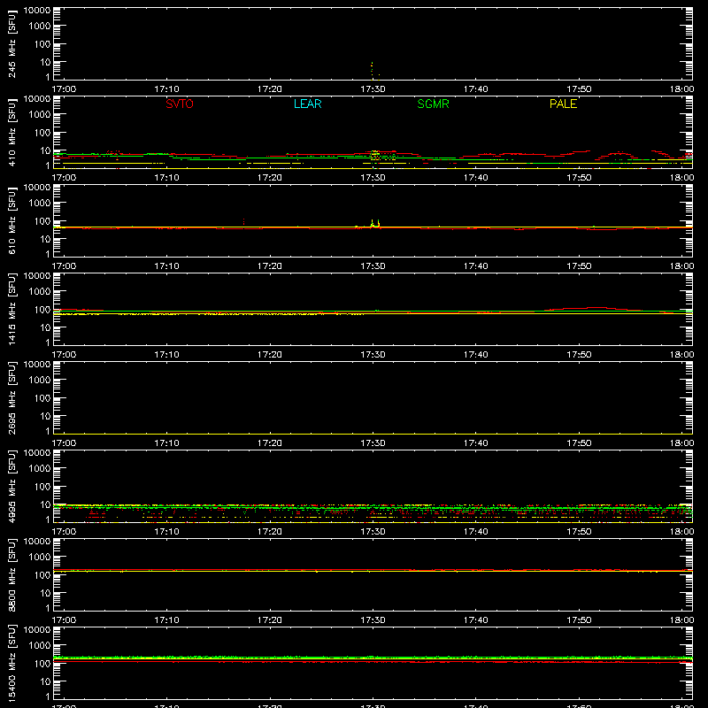Click 17:50 tick label under 610 MHz plot

pyautogui.click(x=579, y=266)
